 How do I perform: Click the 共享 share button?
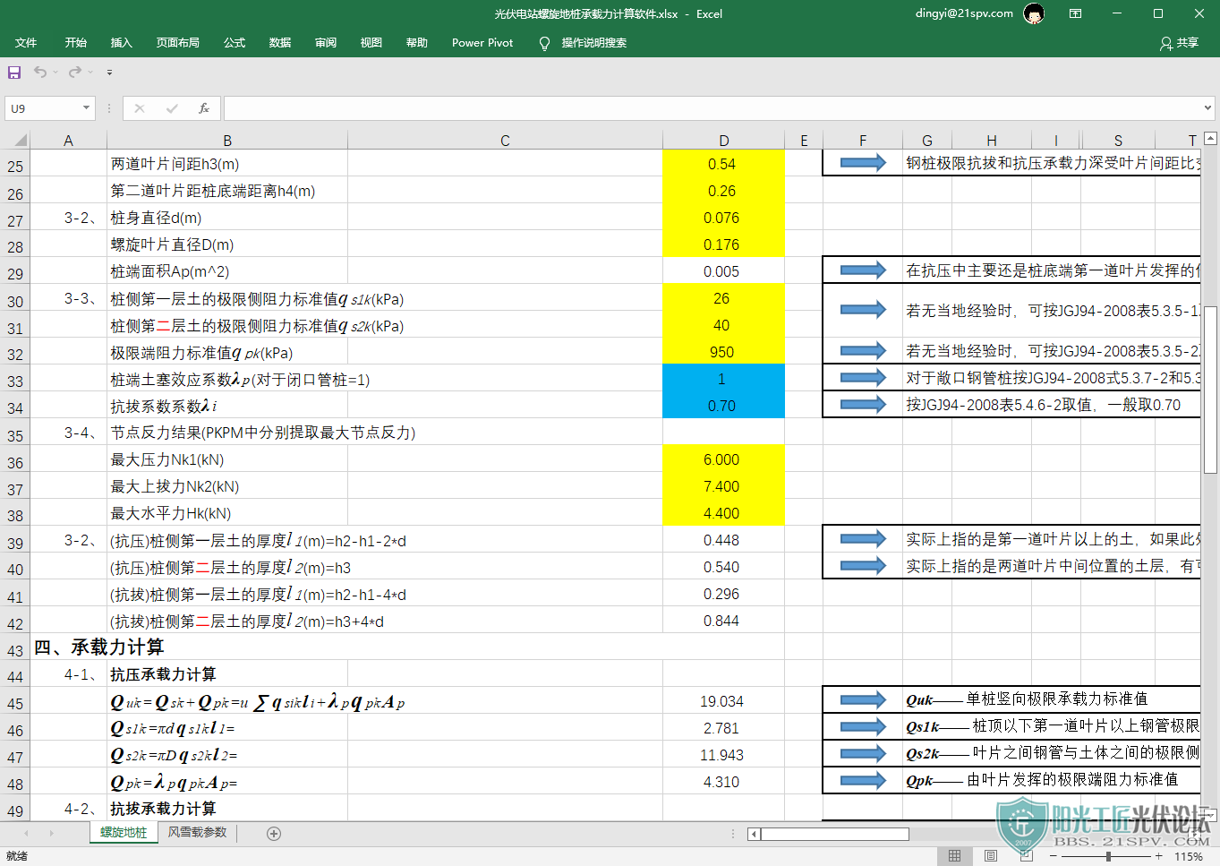pos(1179,43)
